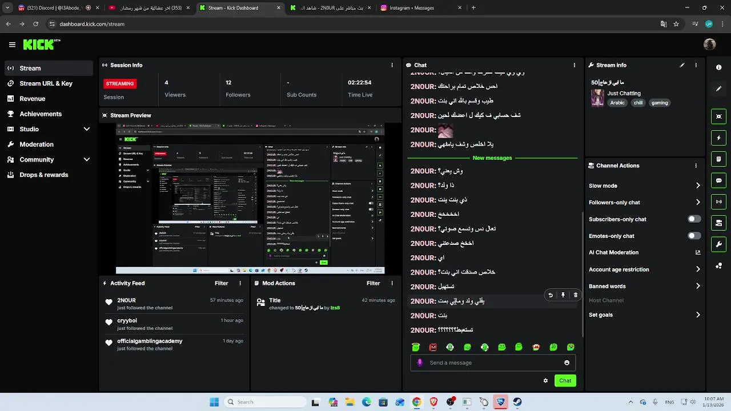Reply to the highlighted chat message
Image resolution: width=731 pixels, height=411 pixels.
[x=550, y=295]
